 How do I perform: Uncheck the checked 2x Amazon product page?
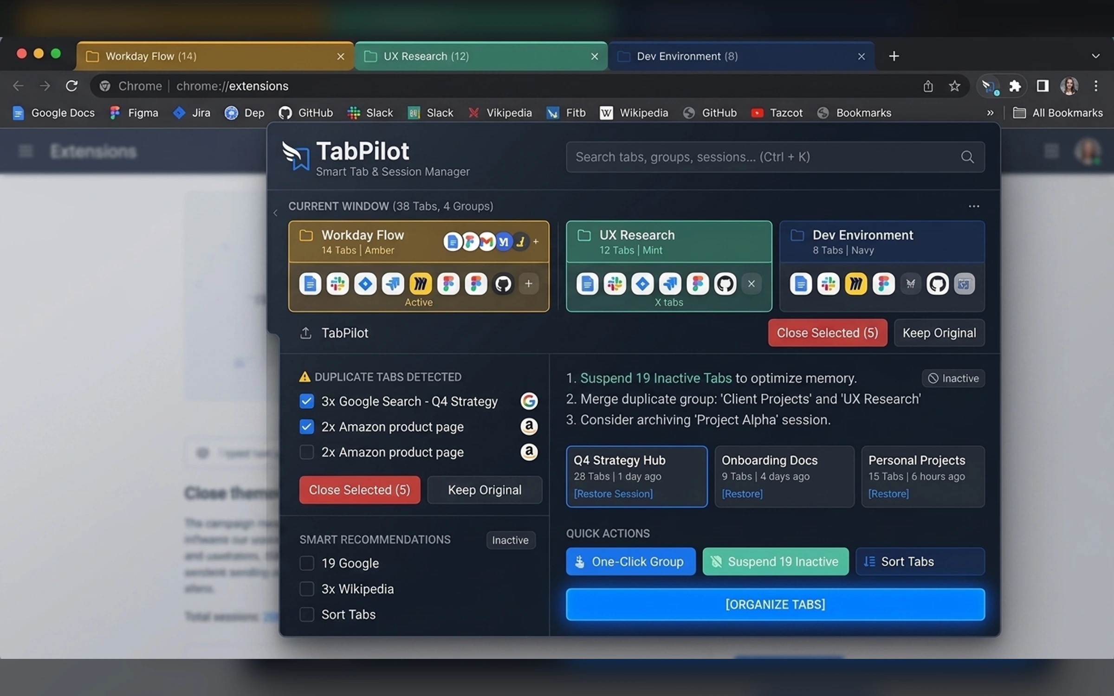click(x=306, y=426)
